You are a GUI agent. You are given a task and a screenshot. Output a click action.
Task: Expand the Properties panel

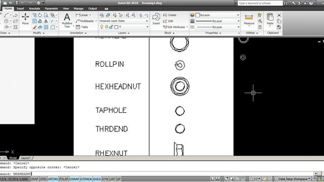[x=213, y=33]
